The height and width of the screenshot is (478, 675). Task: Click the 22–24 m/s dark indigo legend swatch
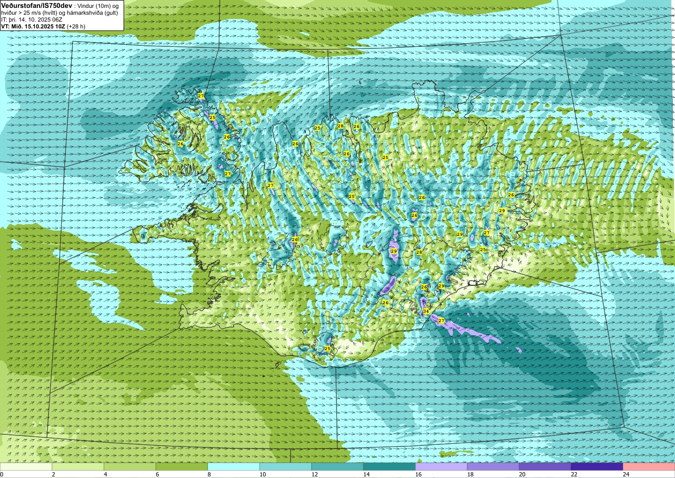597,466
